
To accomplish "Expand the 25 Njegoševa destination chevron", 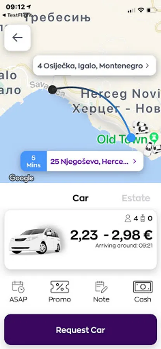I will 134,161.
